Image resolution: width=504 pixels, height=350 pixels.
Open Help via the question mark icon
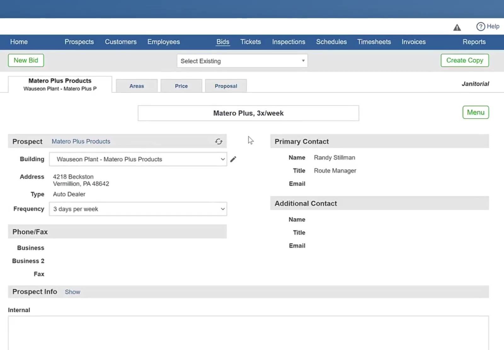coord(480,26)
